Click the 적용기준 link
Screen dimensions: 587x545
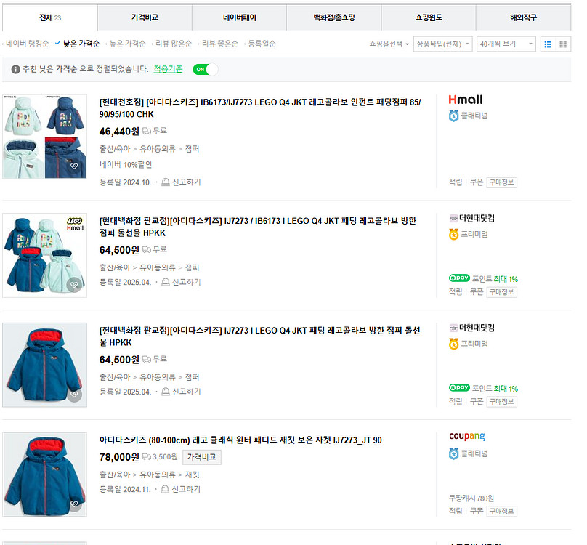pyautogui.click(x=168, y=69)
